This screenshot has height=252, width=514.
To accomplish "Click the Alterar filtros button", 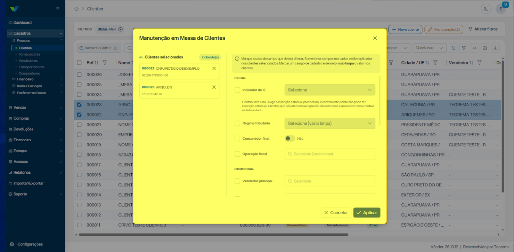I will (x=483, y=29).
